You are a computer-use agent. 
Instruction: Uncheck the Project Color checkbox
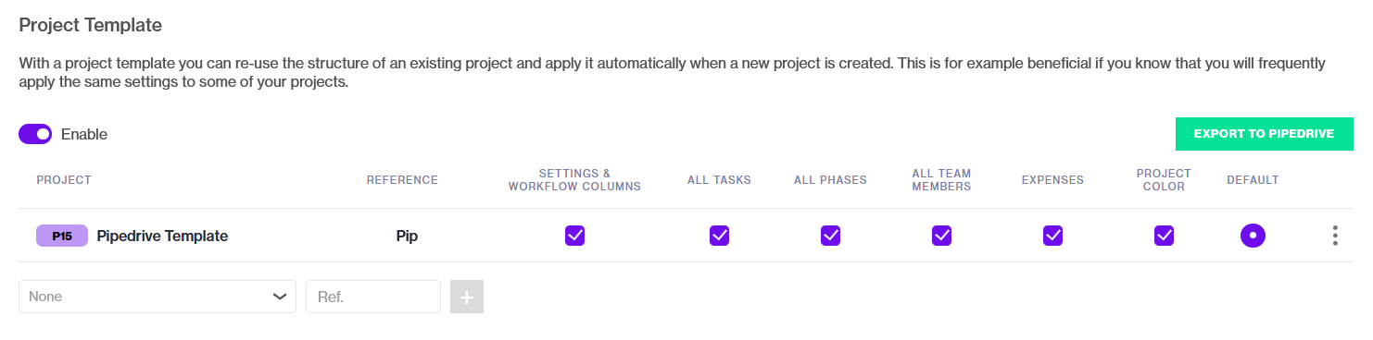(x=1165, y=236)
